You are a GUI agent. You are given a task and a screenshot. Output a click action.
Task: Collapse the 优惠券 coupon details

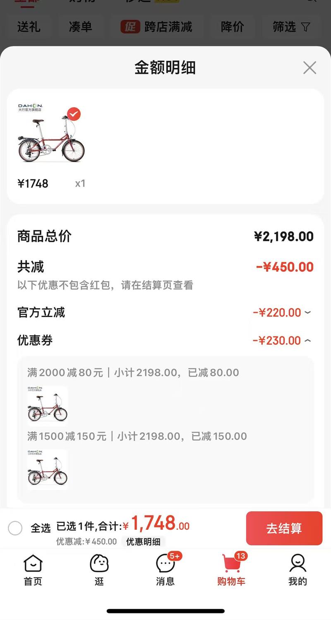(307, 341)
